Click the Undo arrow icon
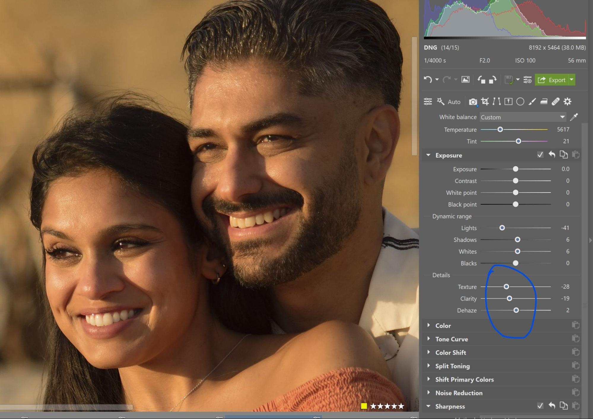The image size is (593, 419). pyautogui.click(x=428, y=80)
